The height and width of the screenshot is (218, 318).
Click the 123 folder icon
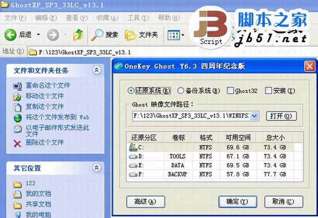[x=17, y=184]
